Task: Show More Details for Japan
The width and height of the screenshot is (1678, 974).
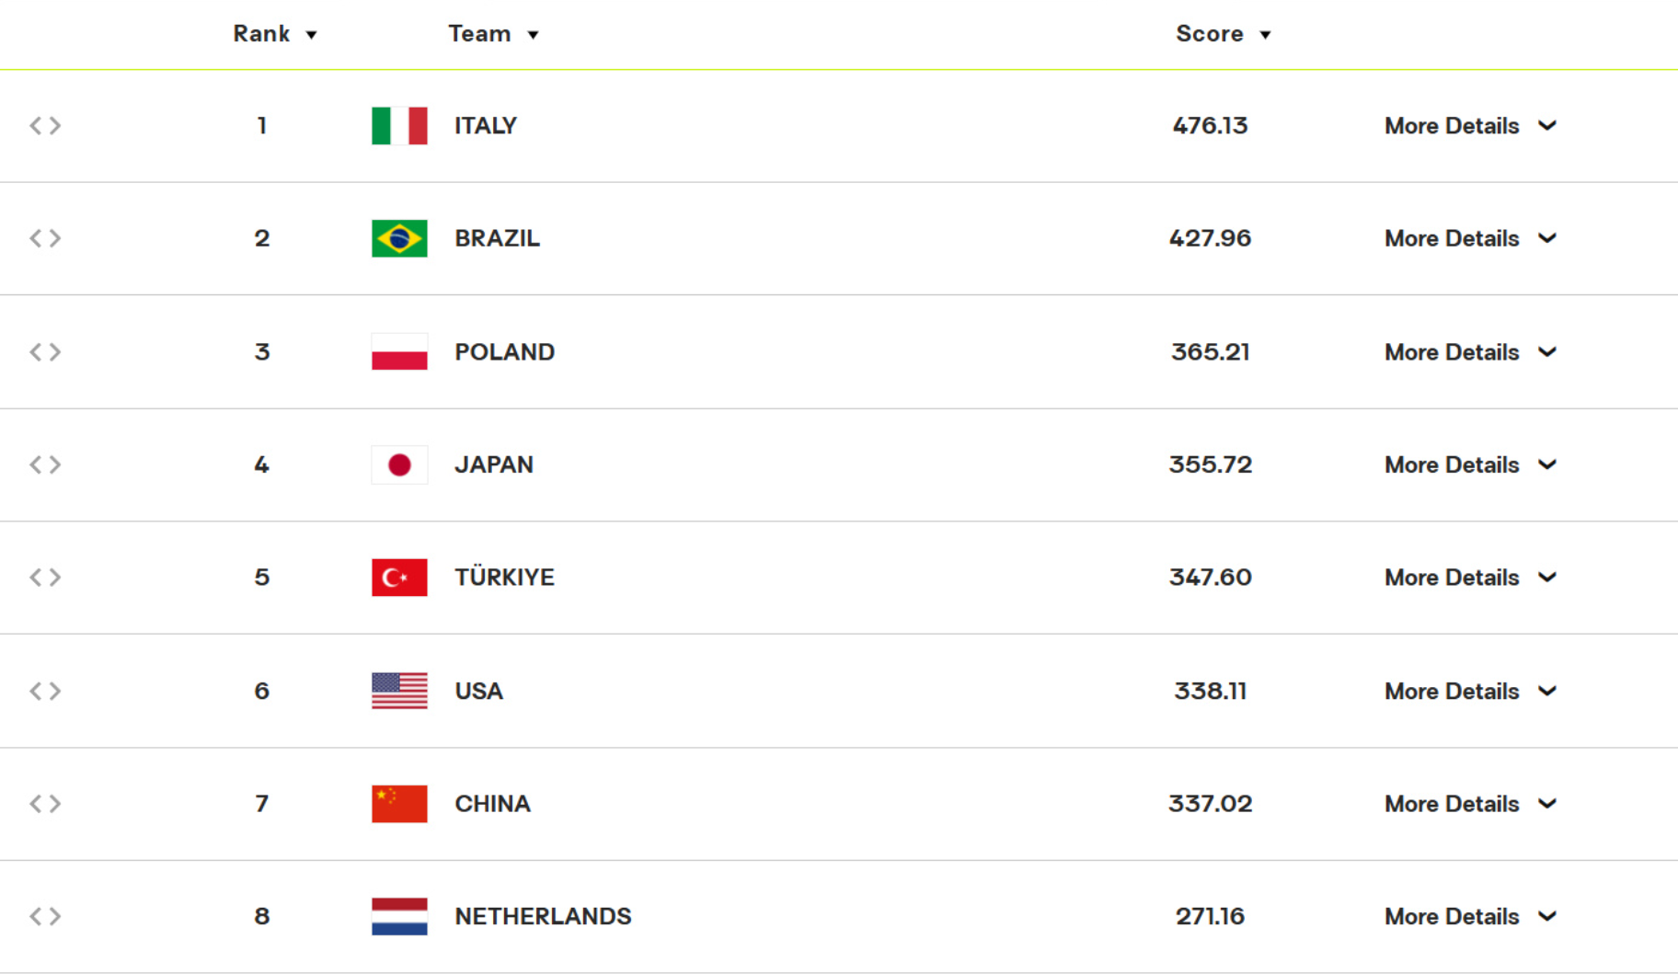Action: coord(1469,464)
